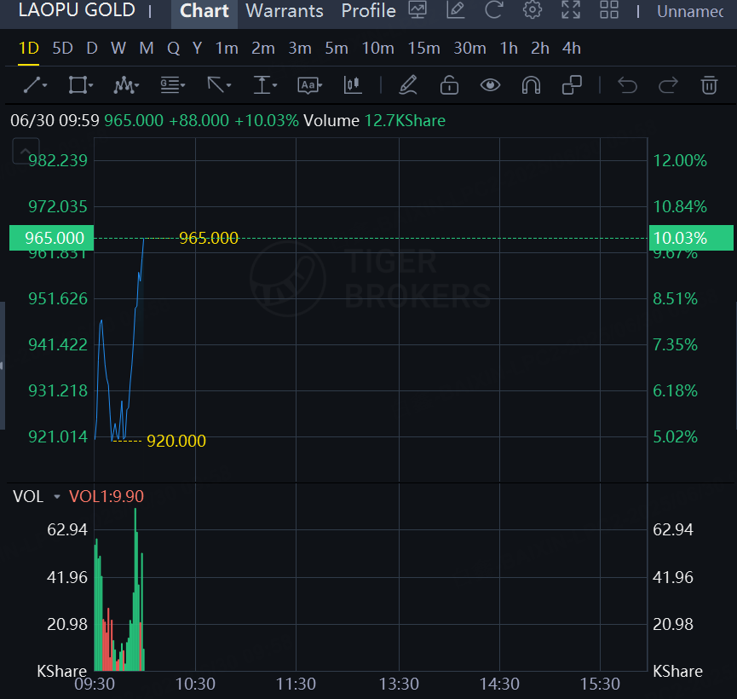Open chart settings gear icon
737x699 pixels.
[x=533, y=11]
